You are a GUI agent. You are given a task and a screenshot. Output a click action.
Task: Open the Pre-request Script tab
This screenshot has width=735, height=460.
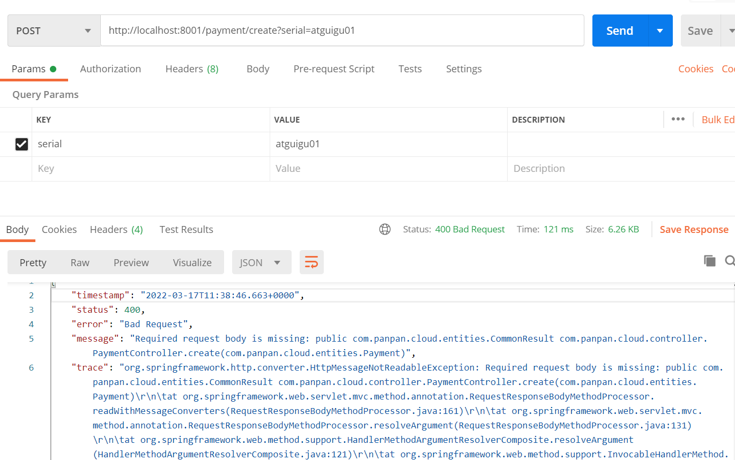click(x=334, y=69)
